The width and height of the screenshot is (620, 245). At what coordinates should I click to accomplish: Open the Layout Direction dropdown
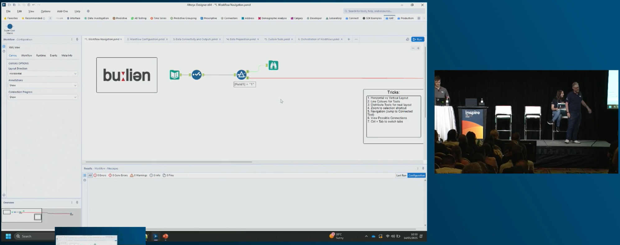[43, 74]
